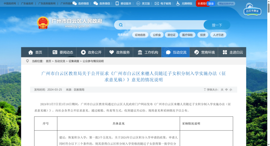Click the location pin icon in breadcrumb
The height and width of the screenshot is (146, 270).
pos(27,61)
